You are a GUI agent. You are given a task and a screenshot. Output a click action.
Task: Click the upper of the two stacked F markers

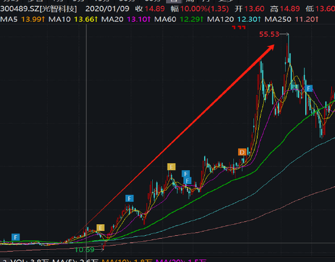tap(186, 174)
